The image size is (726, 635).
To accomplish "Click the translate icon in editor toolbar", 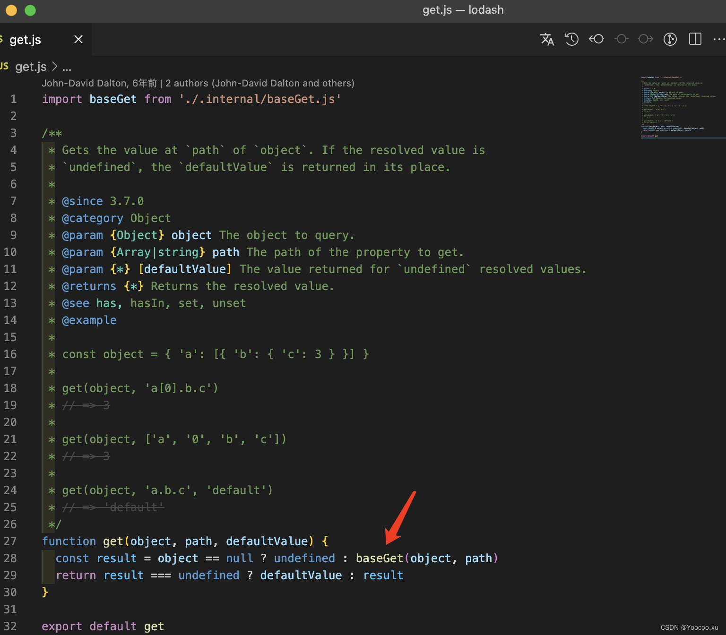I will [x=547, y=39].
